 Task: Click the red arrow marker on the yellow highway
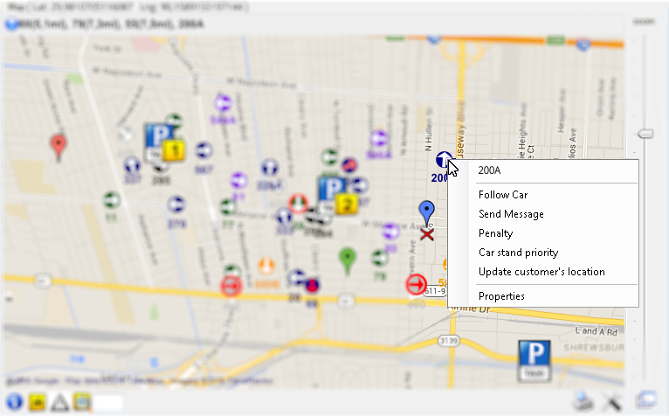point(231,285)
